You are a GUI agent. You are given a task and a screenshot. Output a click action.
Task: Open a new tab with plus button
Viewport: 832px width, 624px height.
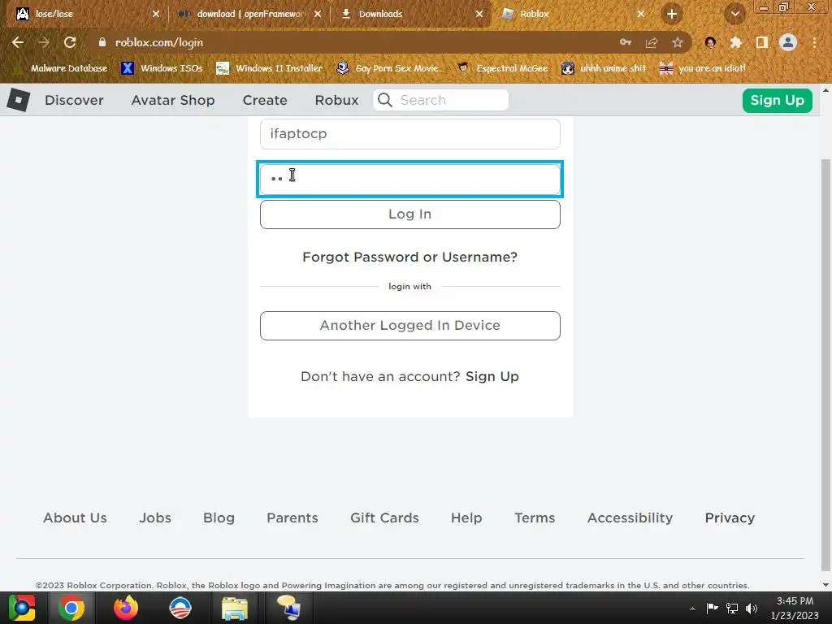point(672,14)
